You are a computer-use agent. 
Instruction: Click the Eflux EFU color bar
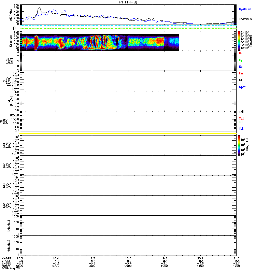tap(240, 145)
